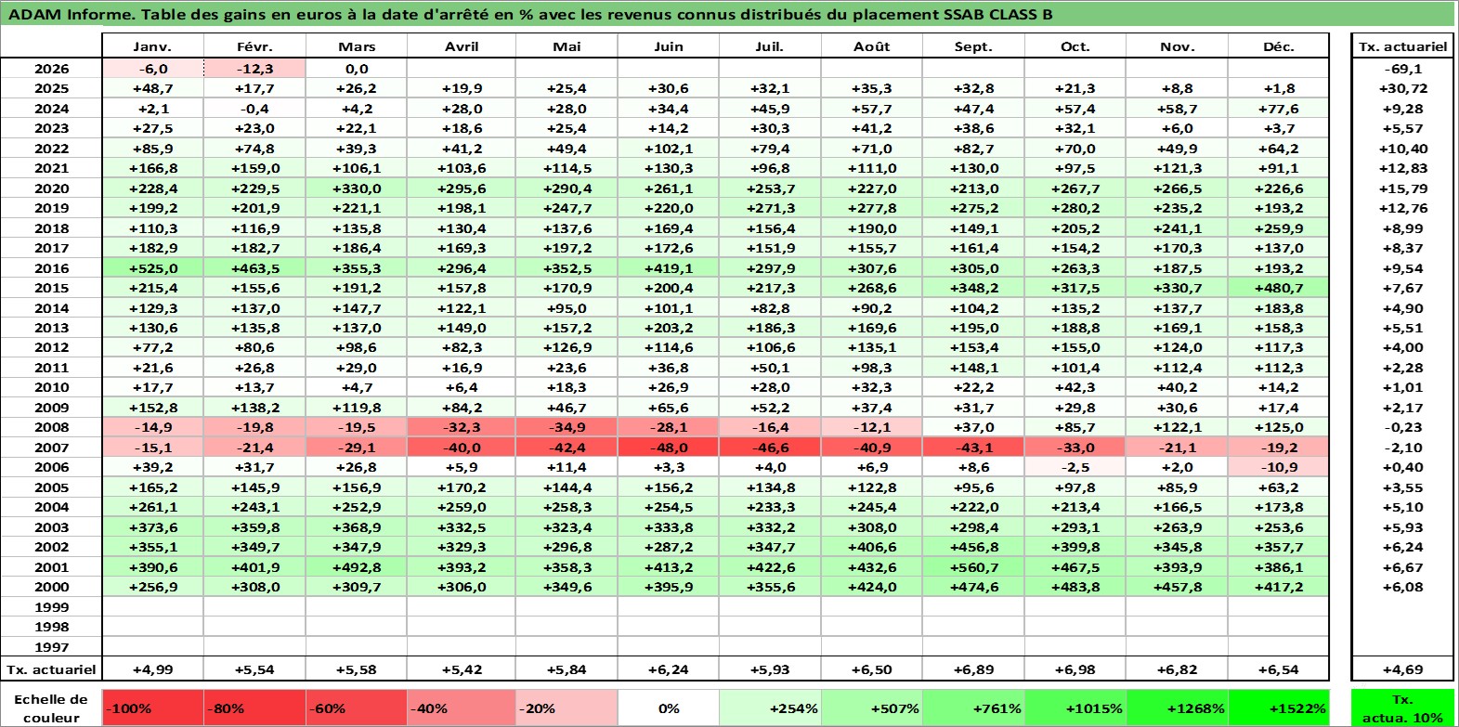This screenshot has height=727, width=1459.
Task: Click the '+259,9' cell for Déc. 2018
Action: pos(1278,228)
